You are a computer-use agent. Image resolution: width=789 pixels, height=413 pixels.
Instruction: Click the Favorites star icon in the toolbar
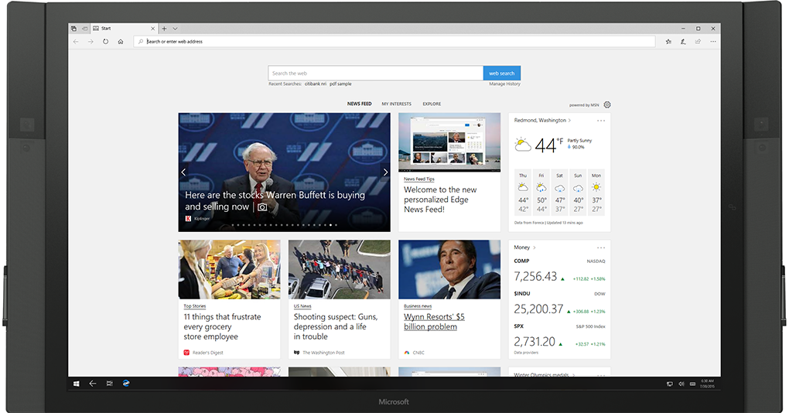[x=668, y=42]
